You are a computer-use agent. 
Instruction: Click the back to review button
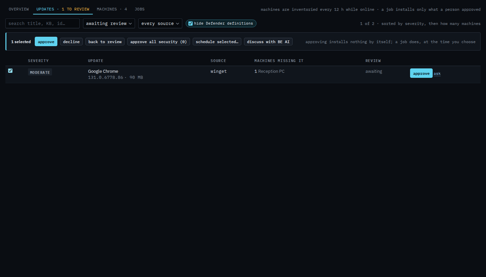[x=105, y=42]
